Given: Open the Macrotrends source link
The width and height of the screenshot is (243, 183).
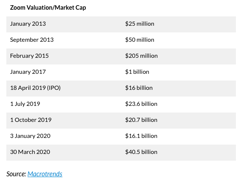Looking at the screenshot, I should pyautogui.click(x=45, y=174).
